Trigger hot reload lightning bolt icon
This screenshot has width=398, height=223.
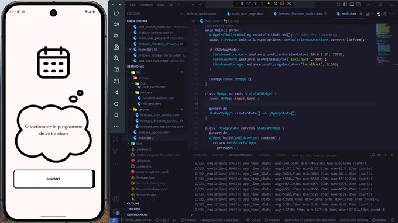click(269, 4)
